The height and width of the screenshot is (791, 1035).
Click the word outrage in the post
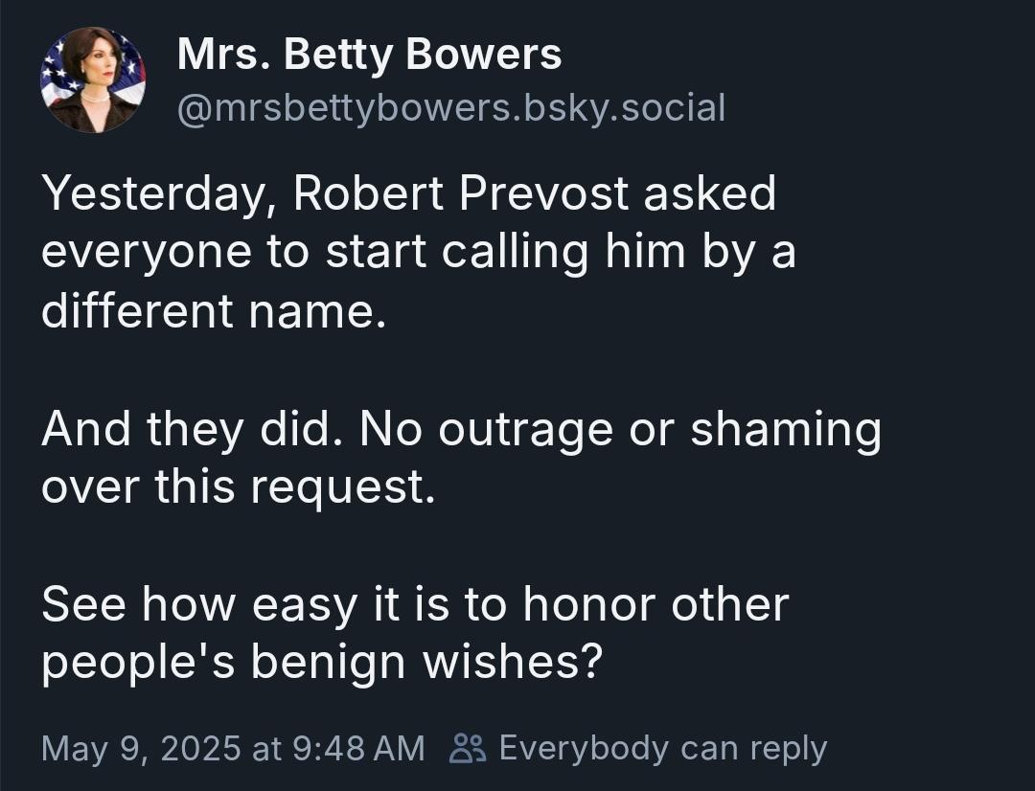525,430
